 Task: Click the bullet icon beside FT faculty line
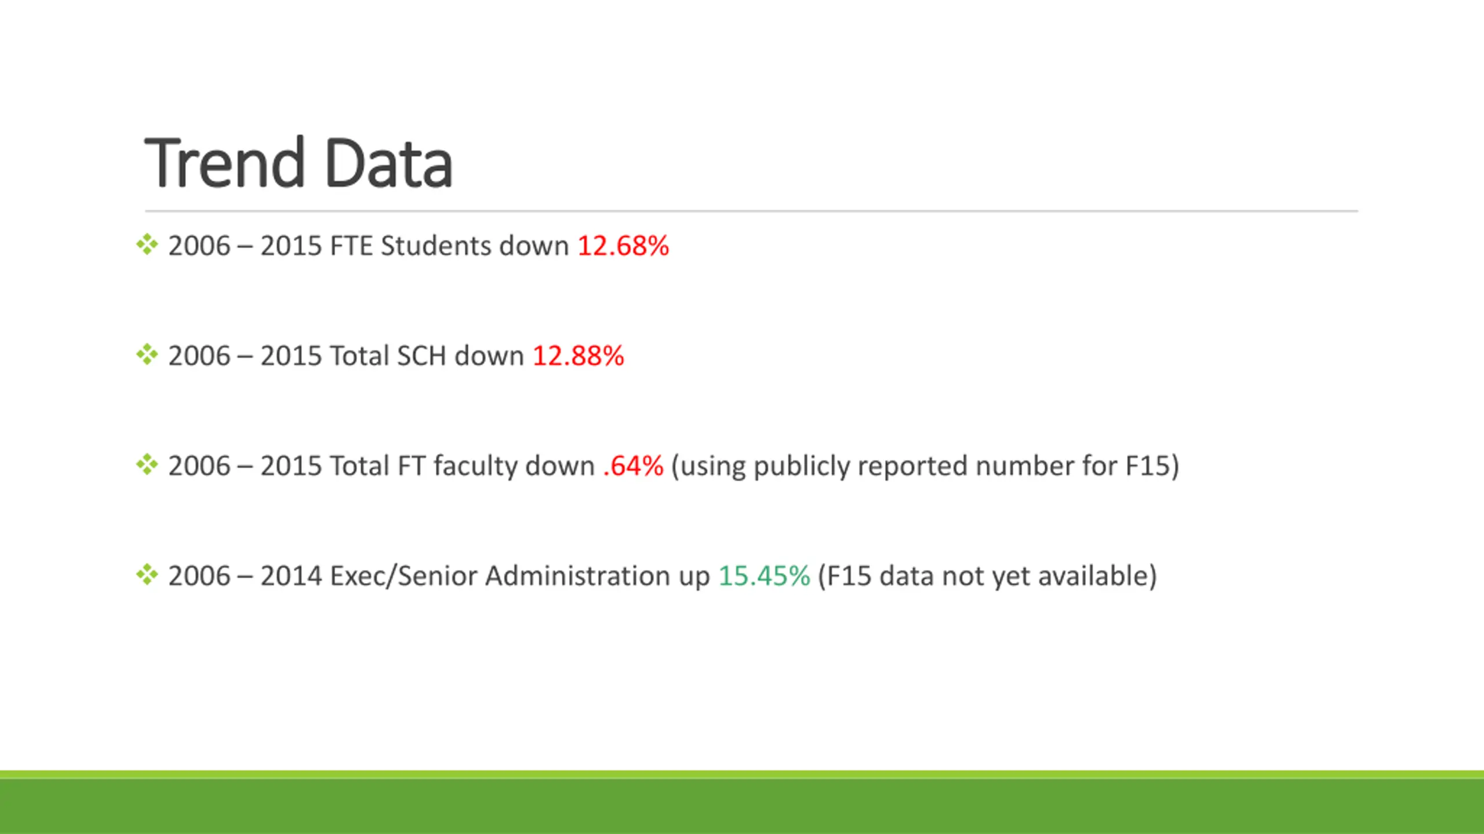[147, 464]
